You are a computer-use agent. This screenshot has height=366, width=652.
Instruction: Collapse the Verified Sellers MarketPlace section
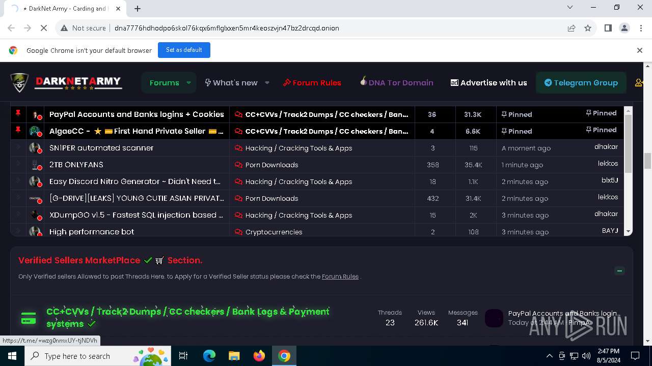(x=619, y=271)
